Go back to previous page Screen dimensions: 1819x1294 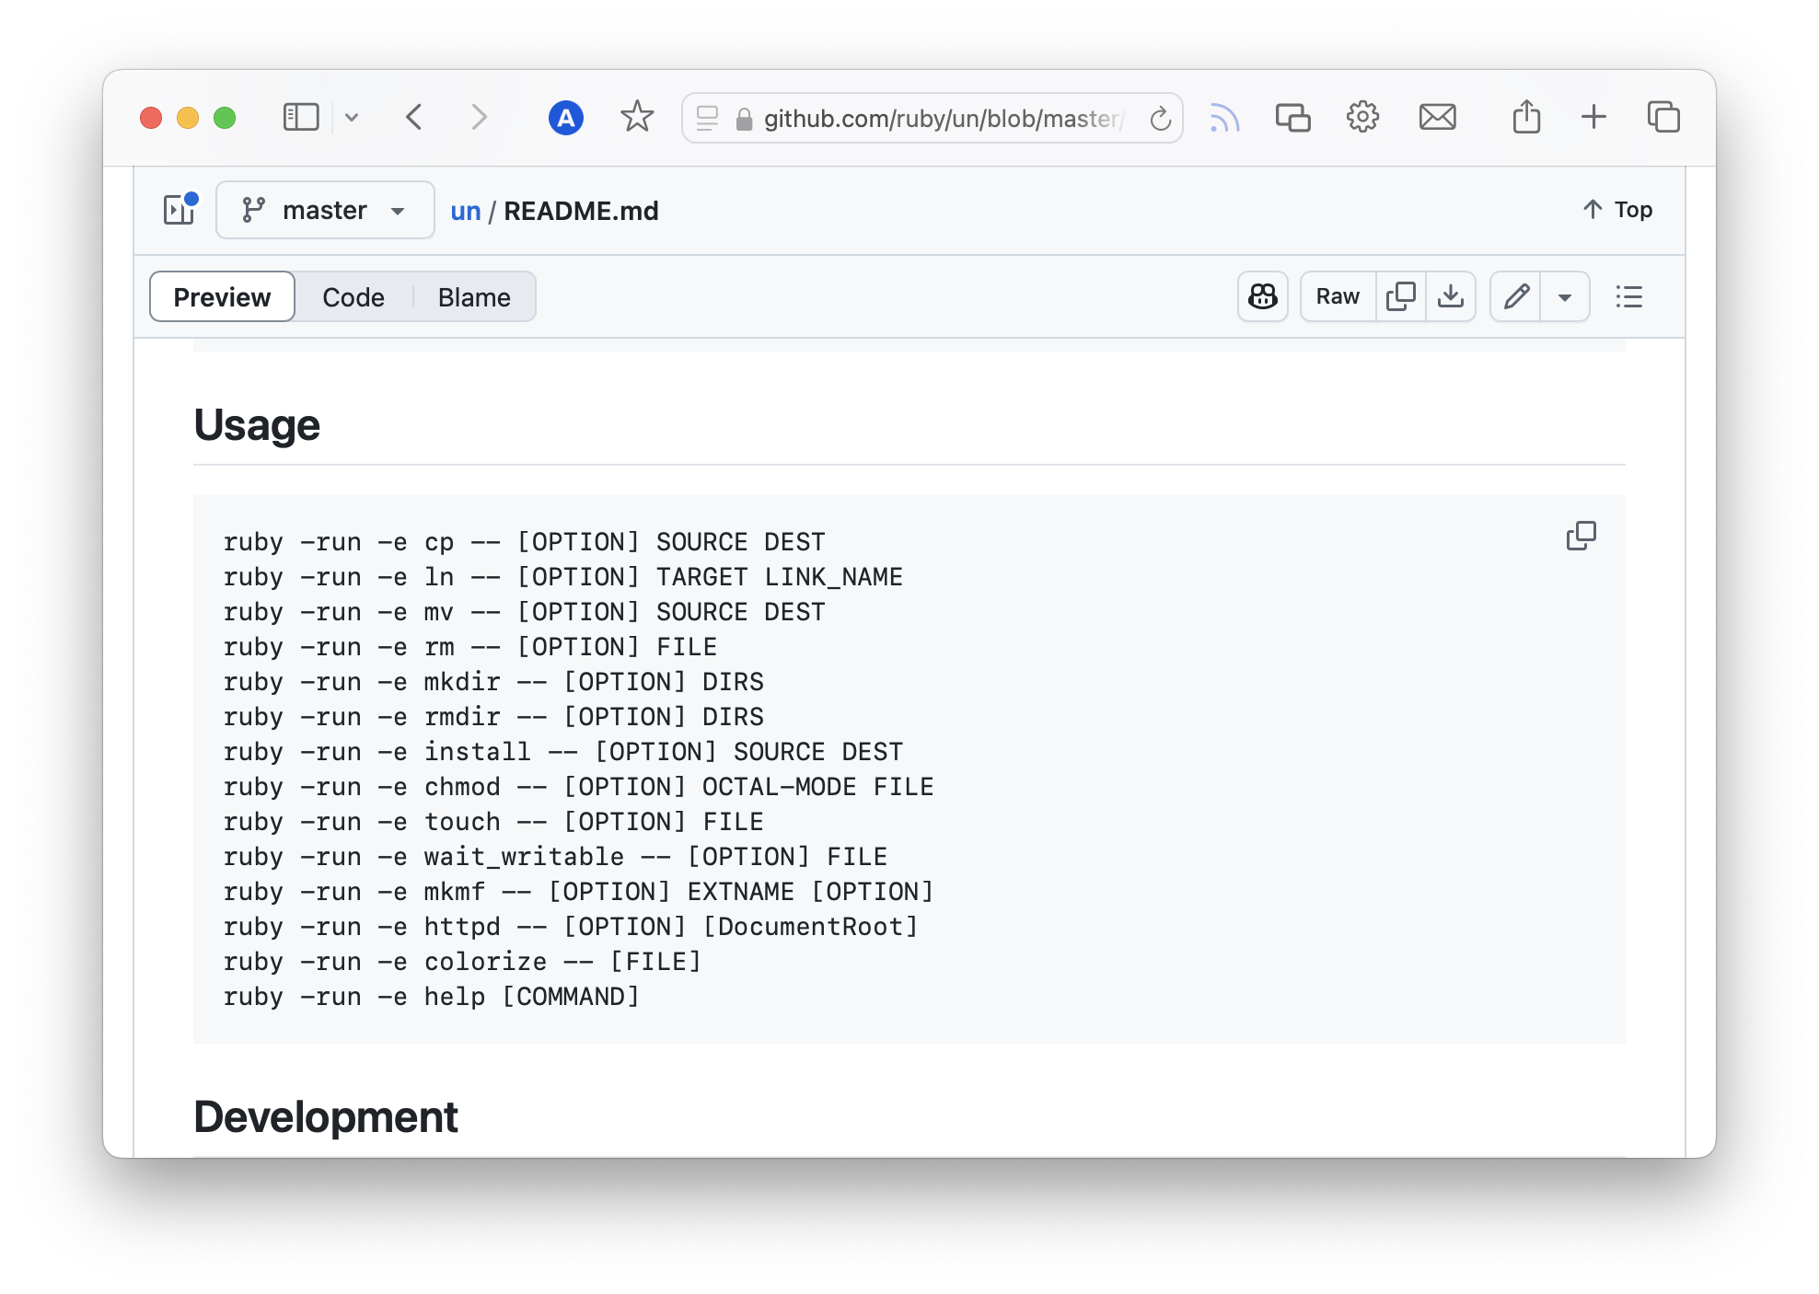coord(414,118)
